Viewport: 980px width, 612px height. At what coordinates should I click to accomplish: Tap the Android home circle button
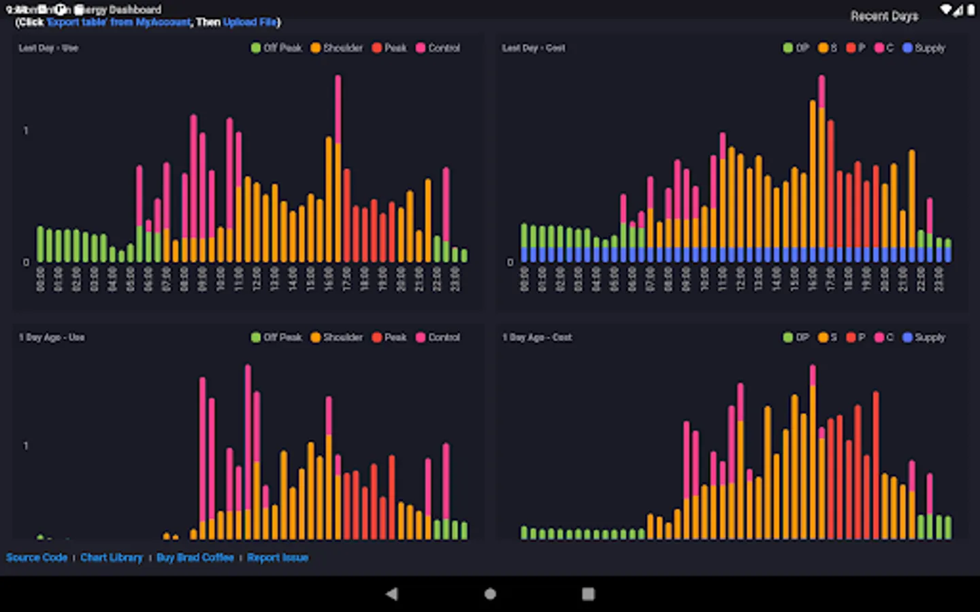point(490,594)
